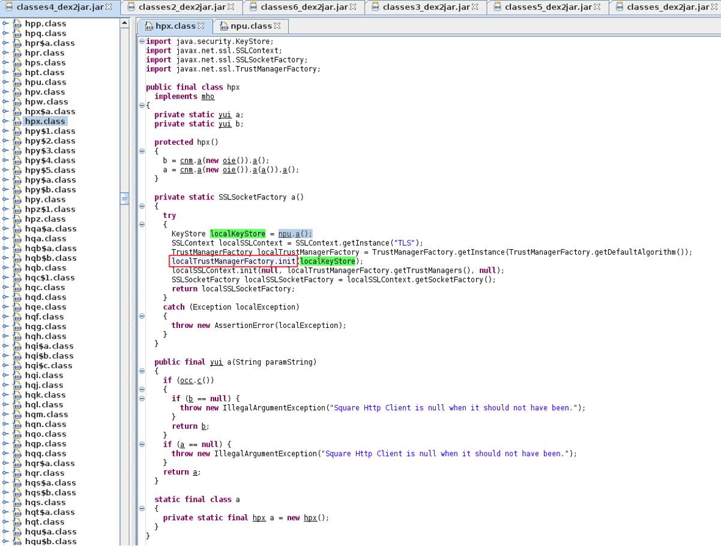Click the class tree vertical scrollbar thumb

tap(124, 198)
